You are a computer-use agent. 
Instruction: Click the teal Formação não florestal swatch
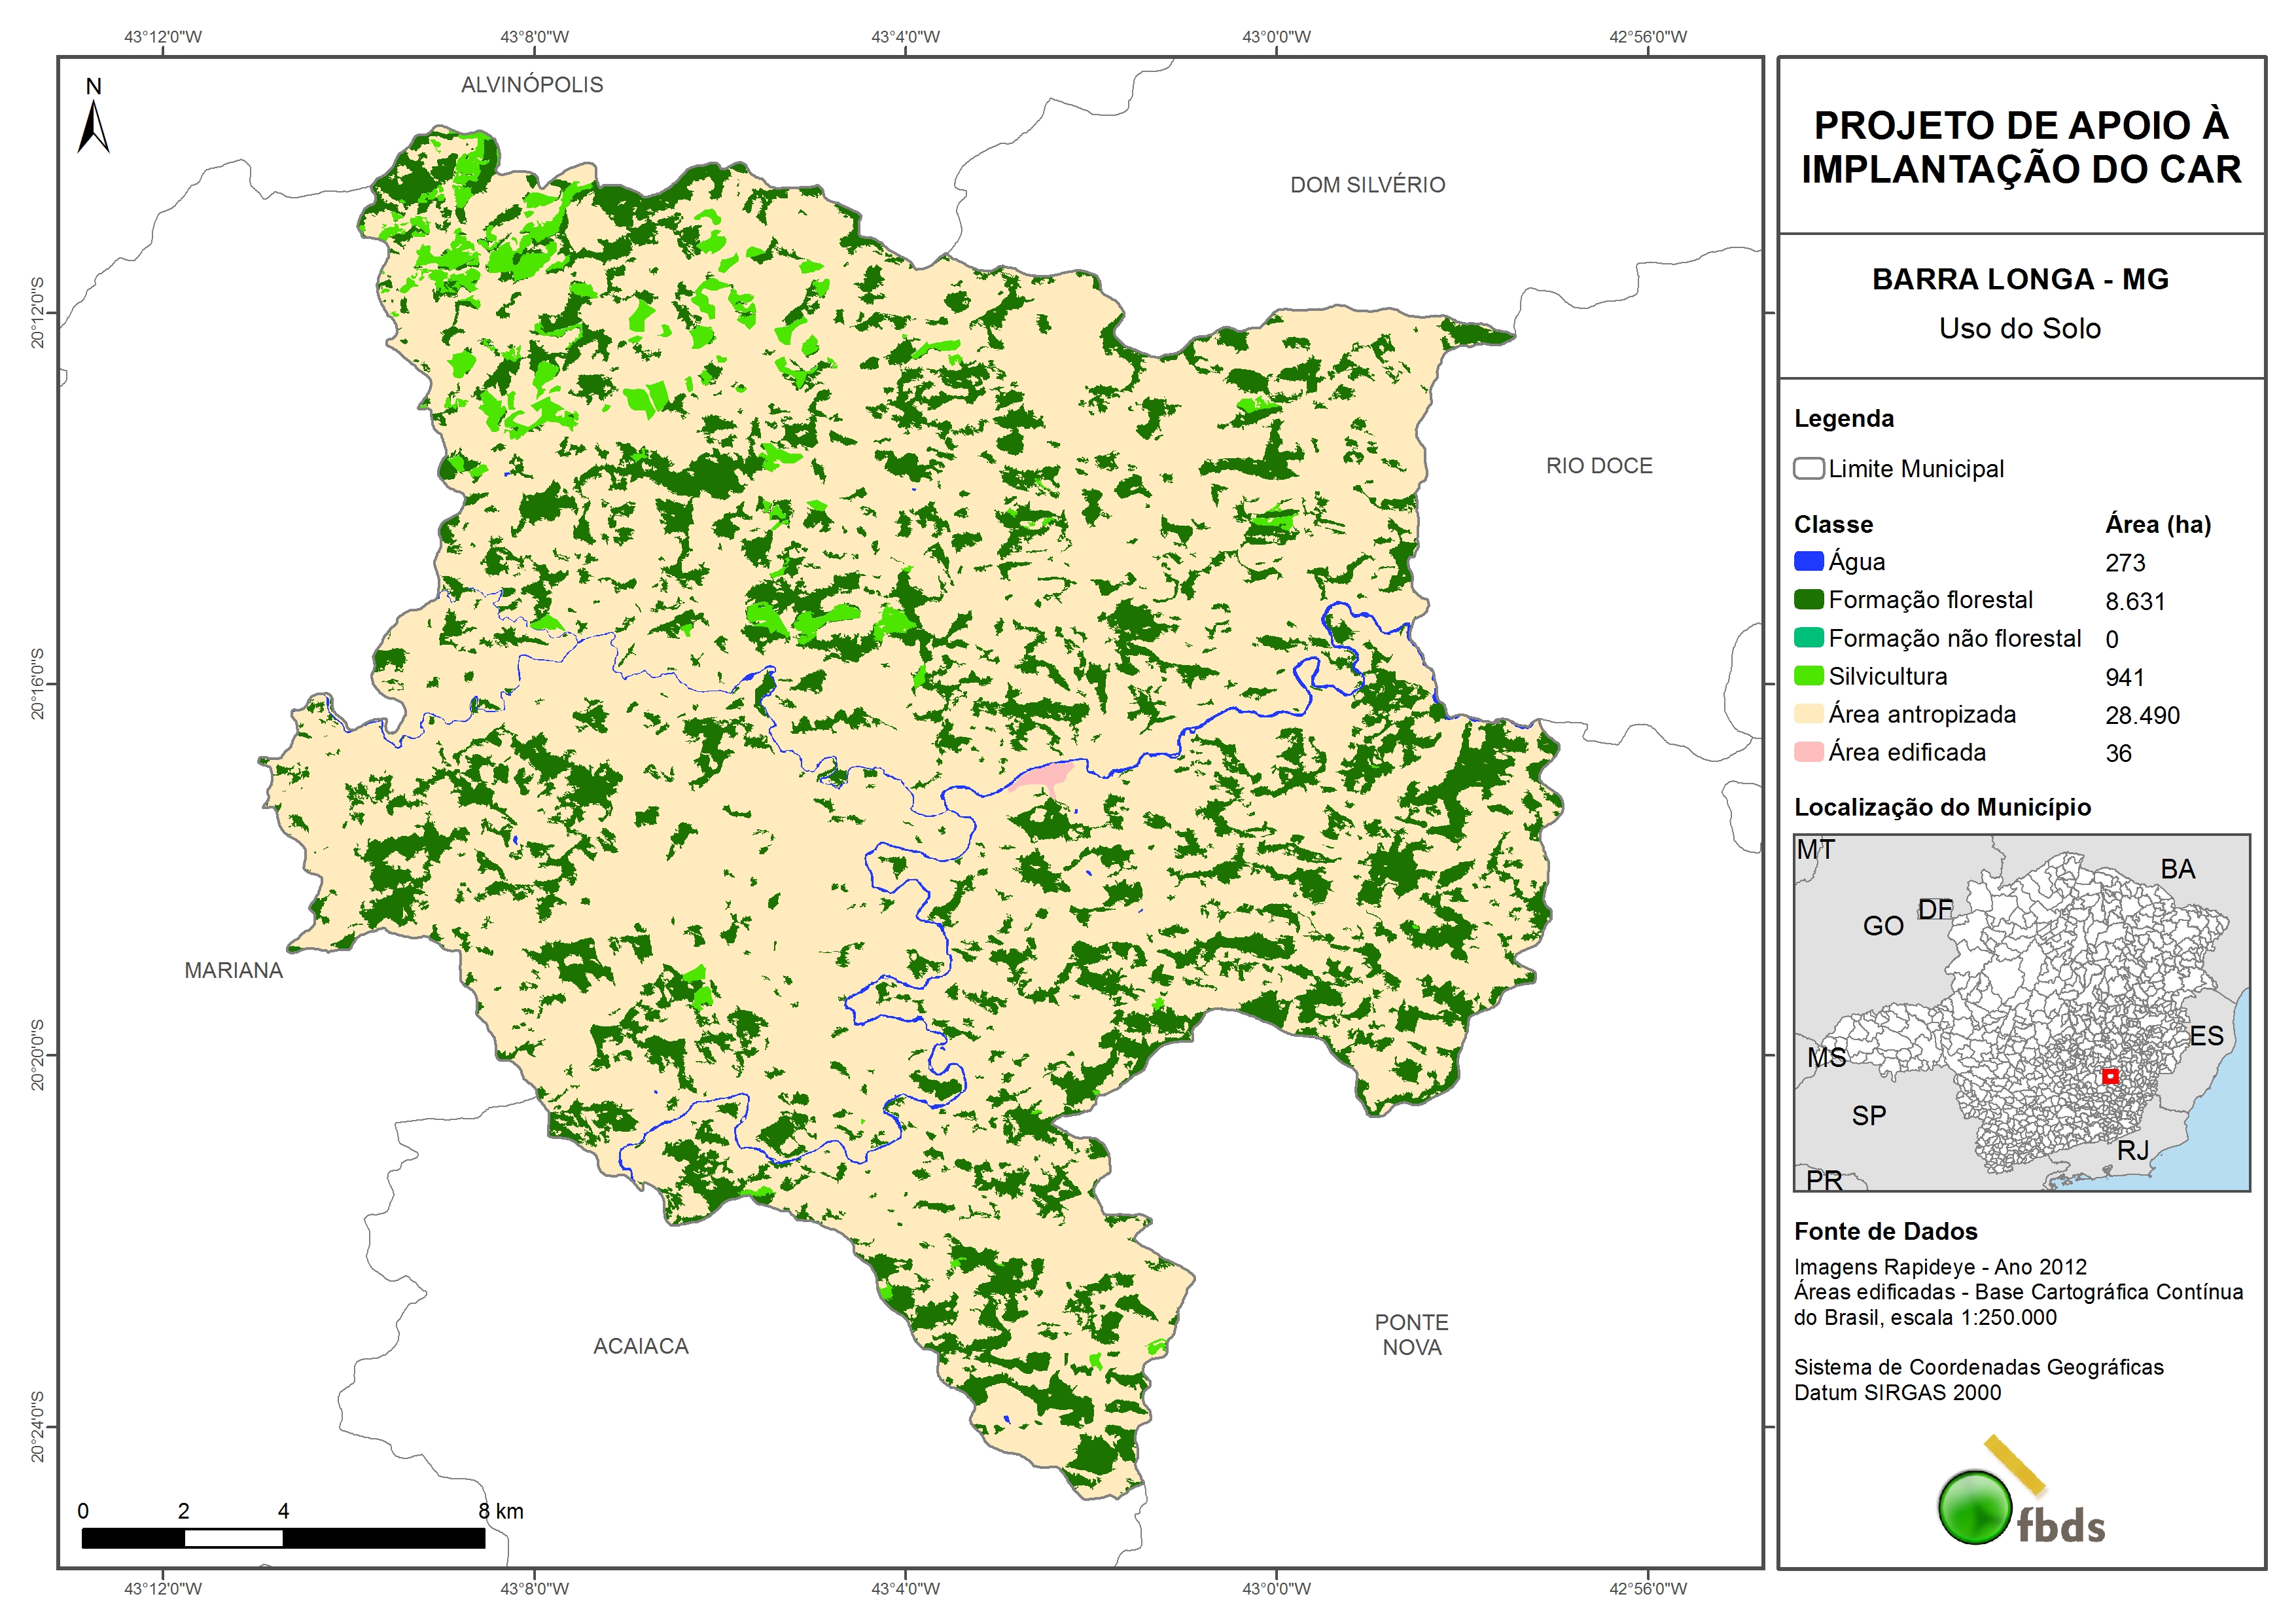(1808, 638)
